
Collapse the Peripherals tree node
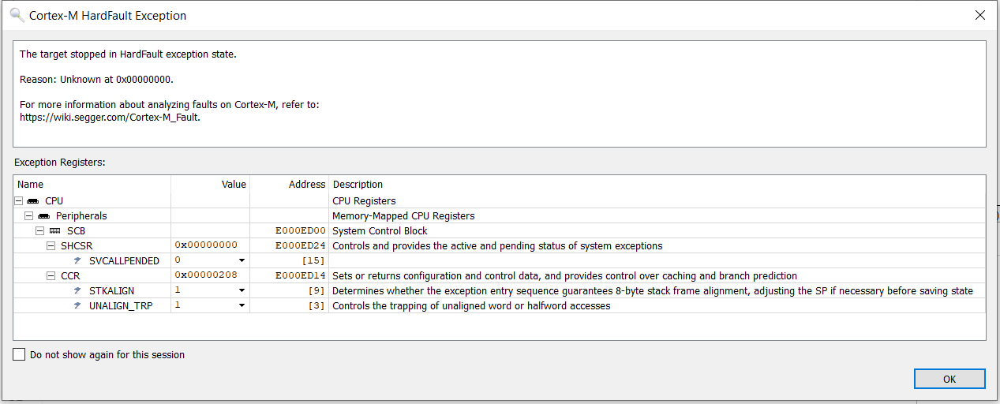pyautogui.click(x=30, y=215)
